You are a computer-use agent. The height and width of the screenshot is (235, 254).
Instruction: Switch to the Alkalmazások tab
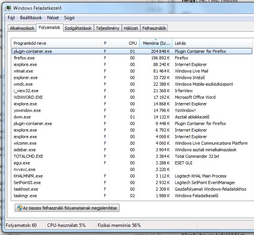pyautogui.click(x=22, y=28)
